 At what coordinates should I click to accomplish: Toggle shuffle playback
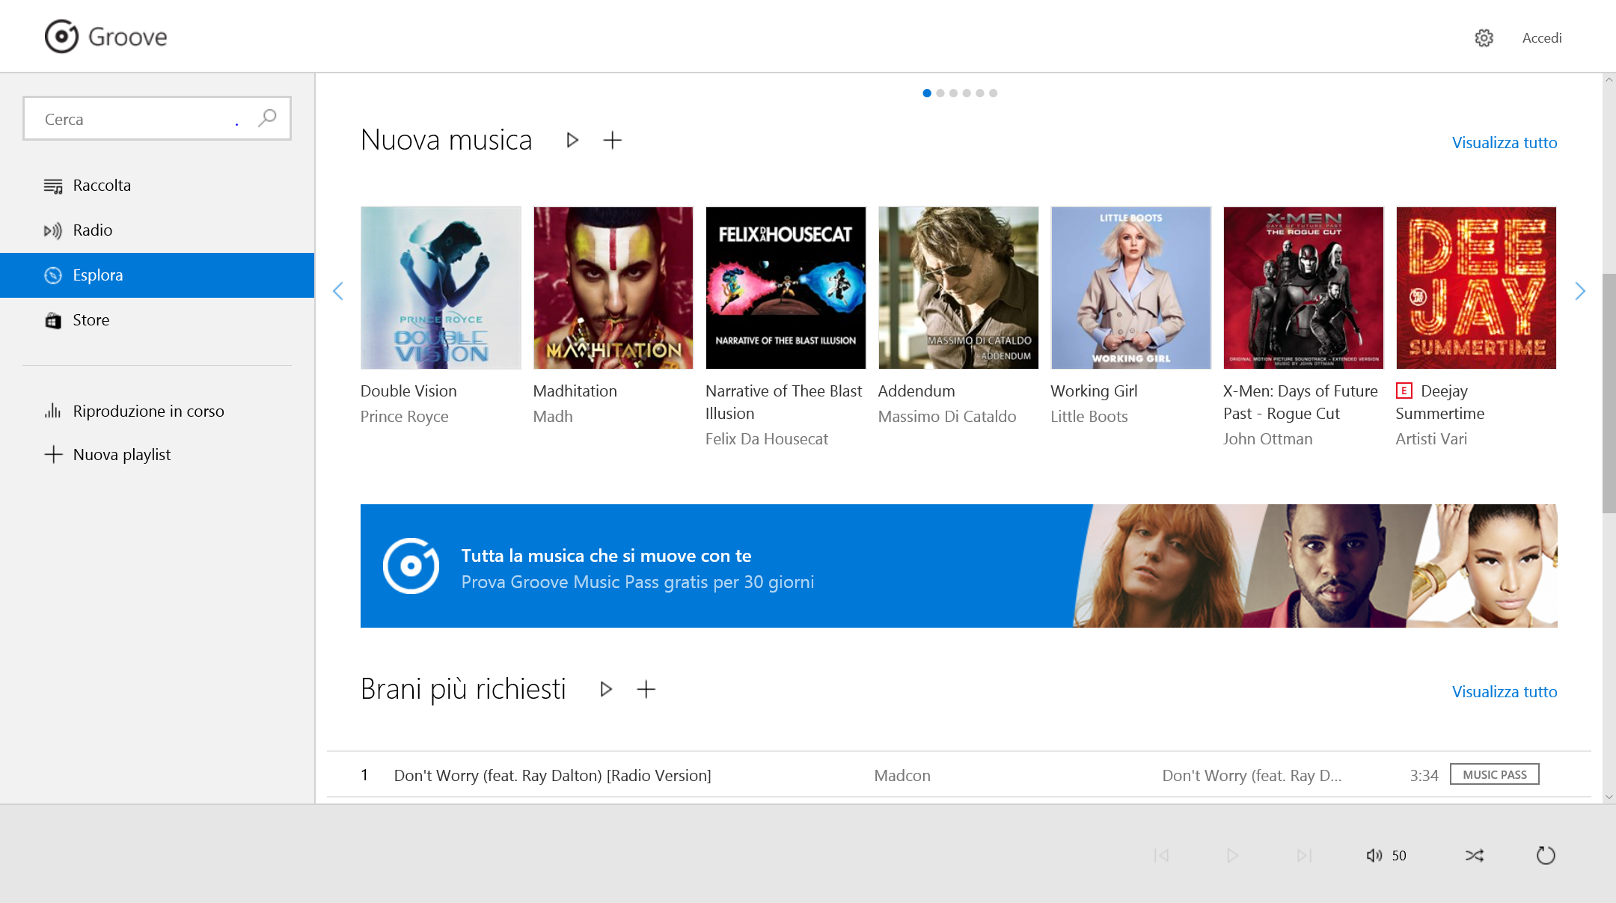coord(1475,855)
